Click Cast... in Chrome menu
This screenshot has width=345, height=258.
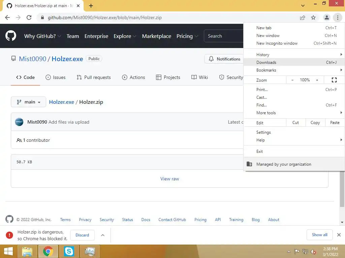point(294,97)
